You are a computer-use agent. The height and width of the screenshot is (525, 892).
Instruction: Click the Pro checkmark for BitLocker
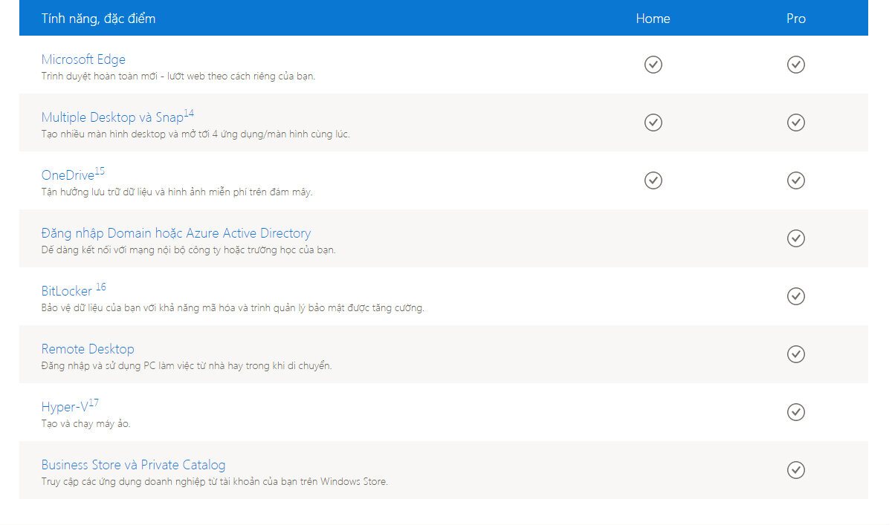pyautogui.click(x=795, y=296)
